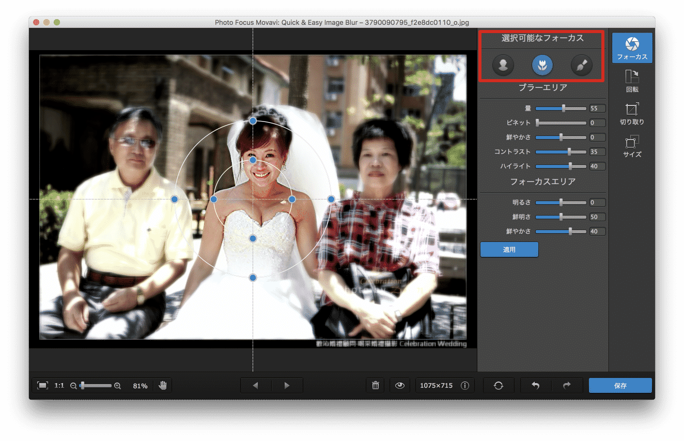Select the hand pan tool
The width and height of the screenshot is (684, 441).
click(x=163, y=386)
